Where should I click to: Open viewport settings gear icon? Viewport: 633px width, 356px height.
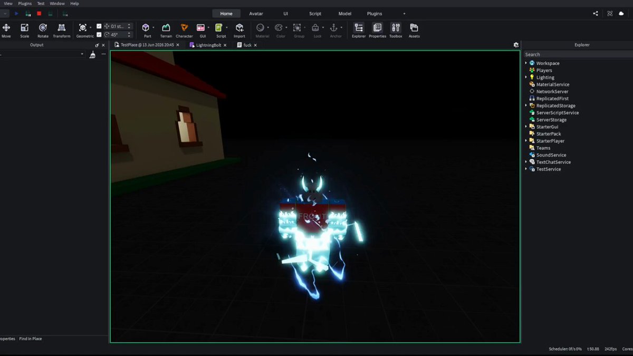point(516,45)
